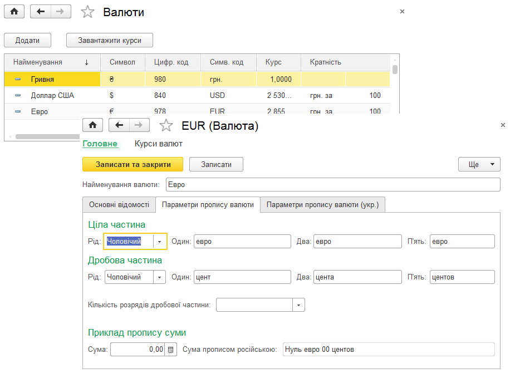Click the sort arrow in the Найменування column header
This screenshot has width=515, height=373.
(x=87, y=62)
